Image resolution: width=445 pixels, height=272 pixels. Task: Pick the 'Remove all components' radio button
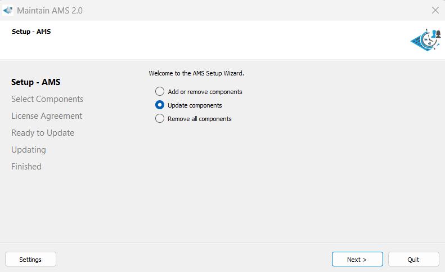(160, 118)
